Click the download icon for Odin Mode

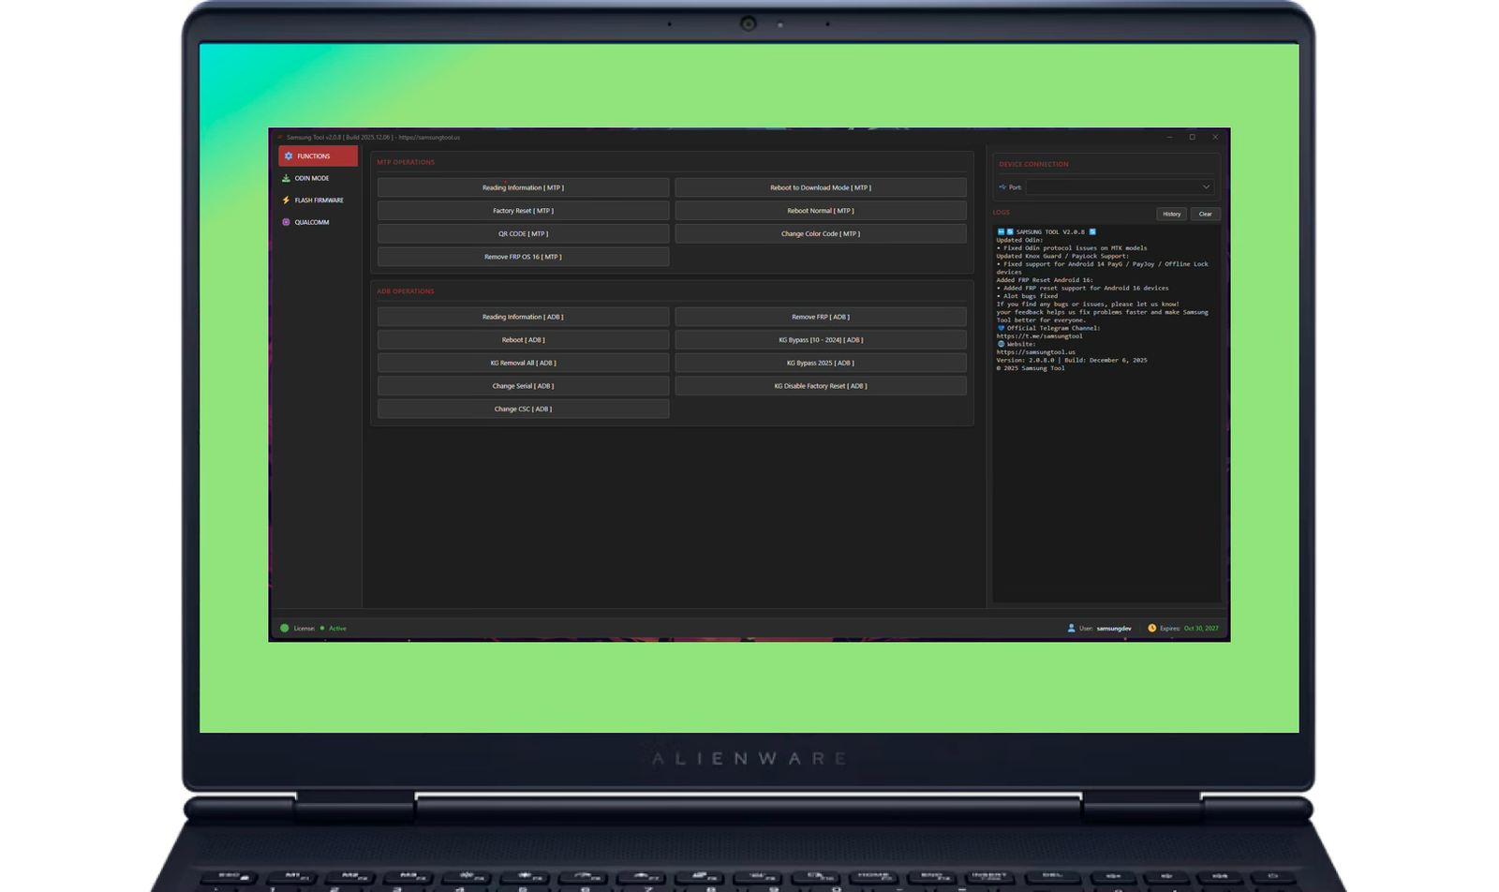(x=286, y=178)
